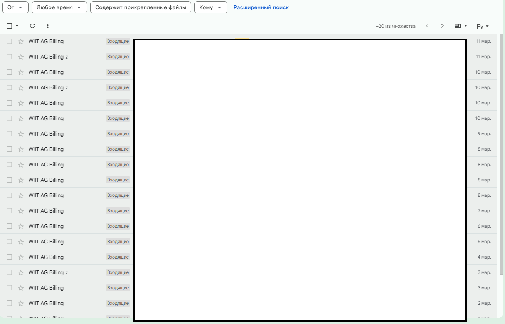Click the 9 мар. date text
The width and height of the screenshot is (505, 324).
pyautogui.click(x=484, y=134)
